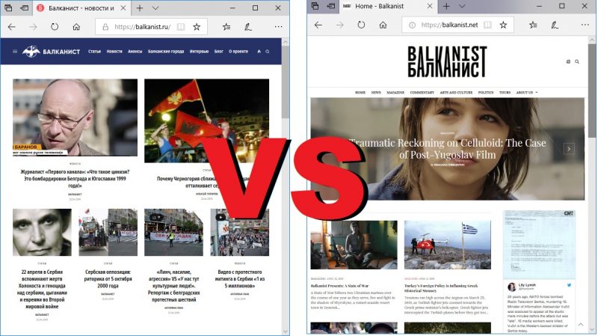Open Балканские города menu item
Screen dimensions: 598x336
coord(166,51)
